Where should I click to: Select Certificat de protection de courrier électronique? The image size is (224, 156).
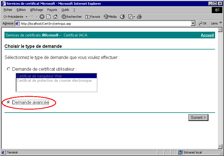(x=56, y=80)
